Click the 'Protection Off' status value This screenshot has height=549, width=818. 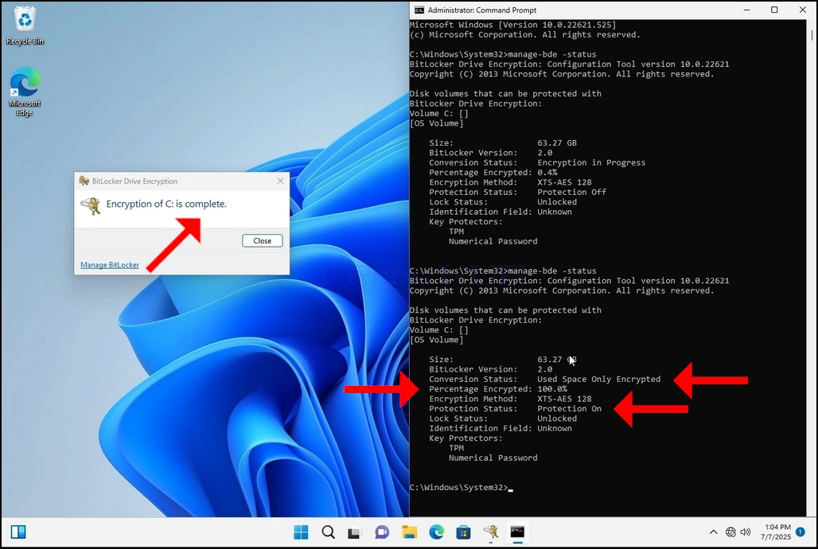[572, 192]
